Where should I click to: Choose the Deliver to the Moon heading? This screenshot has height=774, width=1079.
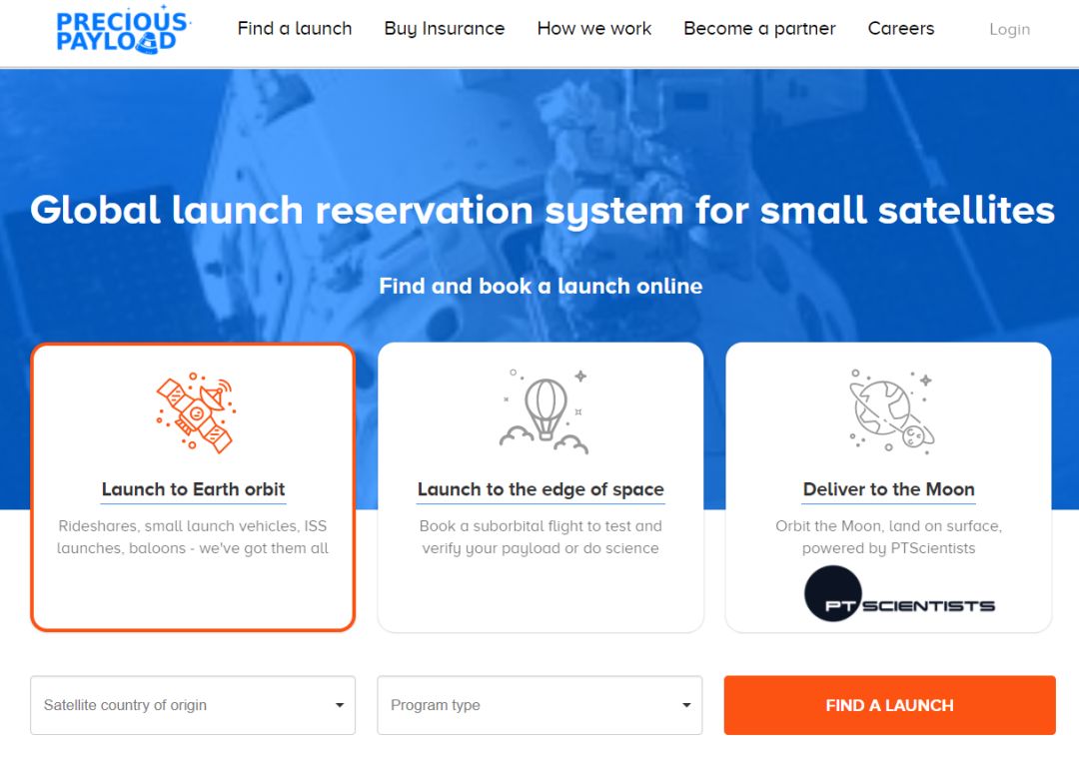889,489
